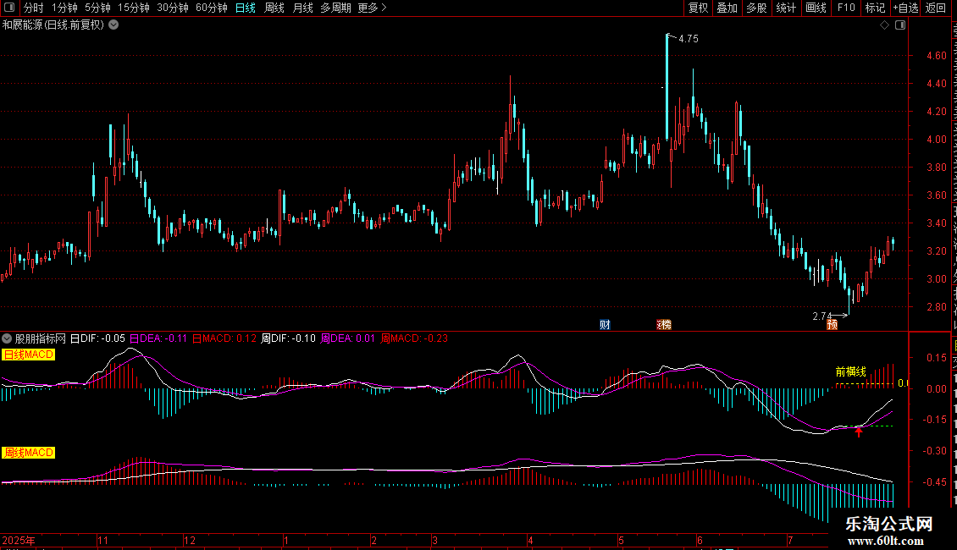Click the 4.00 price axis label
This screenshot has width=957, height=550.
pos(936,139)
